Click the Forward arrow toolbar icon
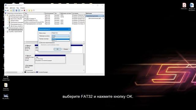 [8, 10]
